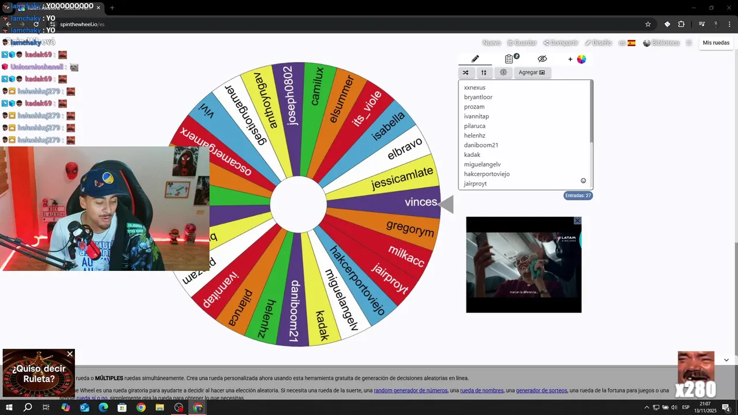The width and height of the screenshot is (738, 415).
Task: Click the LATAM Airlines video ad
Action: [x=524, y=265]
